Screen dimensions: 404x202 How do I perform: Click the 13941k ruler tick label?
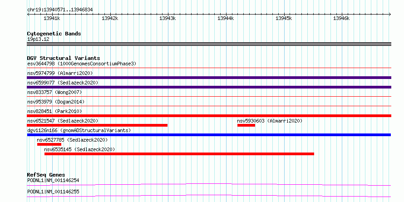[52, 18]
